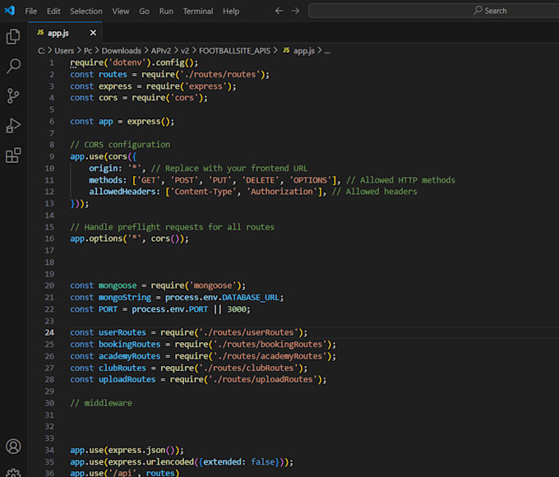Click the Pc breadcrumb segment
The width and height of the screenshot is (559, 477).
coord(88,51)
